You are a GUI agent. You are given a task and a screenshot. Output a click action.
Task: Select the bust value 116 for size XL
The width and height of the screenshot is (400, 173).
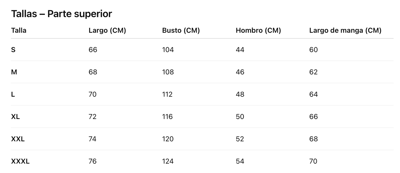[x=167, y=117]
